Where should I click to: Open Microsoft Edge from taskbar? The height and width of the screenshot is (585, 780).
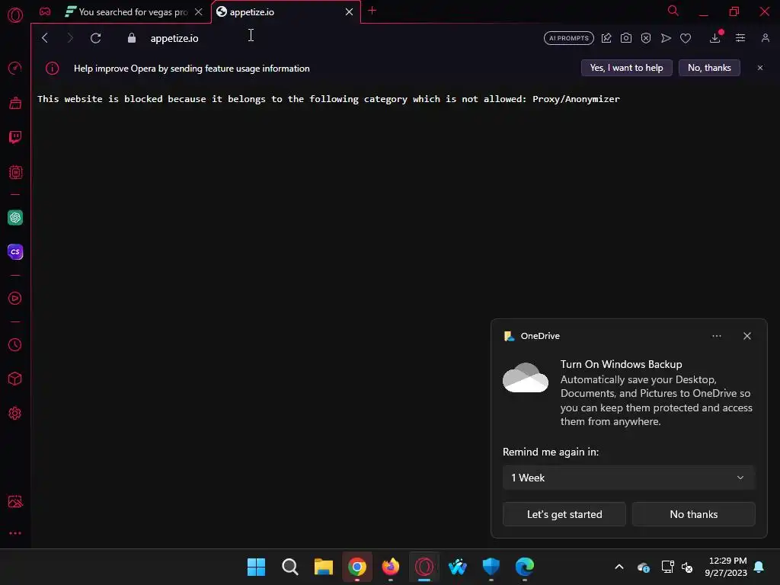click(x=524, y=567)
